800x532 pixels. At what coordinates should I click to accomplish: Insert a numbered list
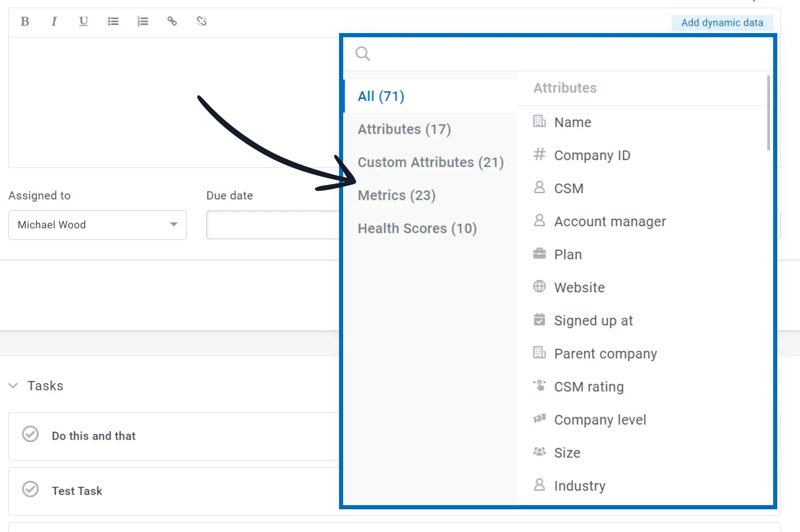143,21
